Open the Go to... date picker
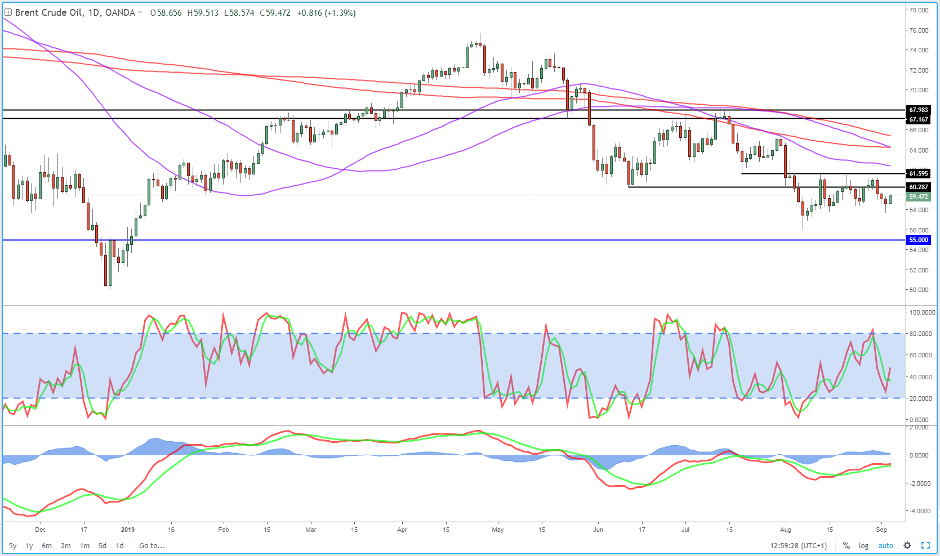 click(152, 545)
